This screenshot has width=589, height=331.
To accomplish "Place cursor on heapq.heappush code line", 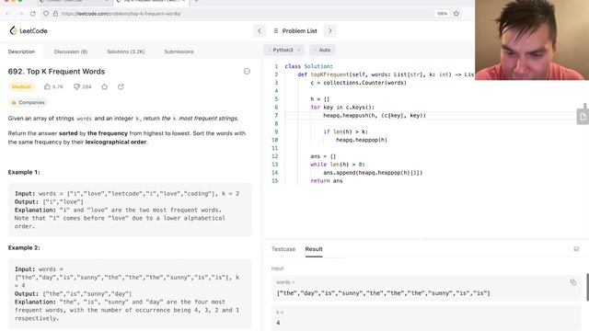I will tap(375, 116).
